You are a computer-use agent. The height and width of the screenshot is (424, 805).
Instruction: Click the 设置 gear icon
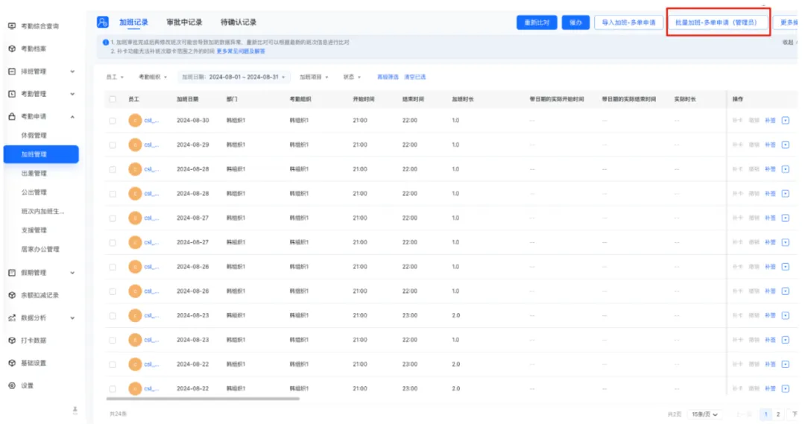[12, 385]
